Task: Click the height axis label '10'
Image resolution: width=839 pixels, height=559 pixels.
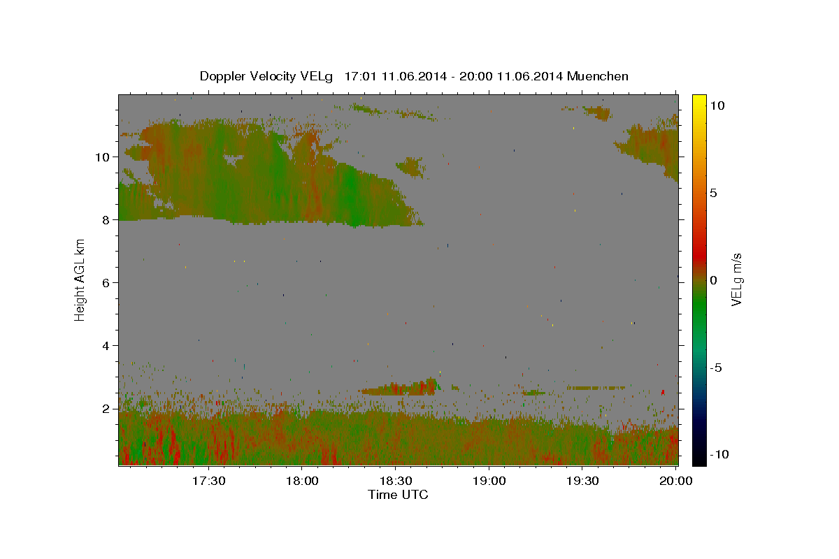Action: pos(102,157)
